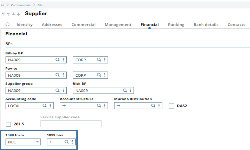Click the All breadcrumb link
The image size is (250, 150).
point(3,5)
